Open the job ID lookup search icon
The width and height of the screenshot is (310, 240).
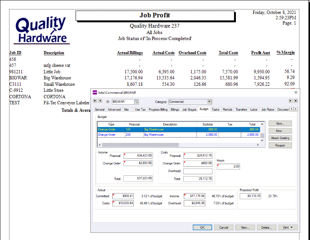136,102
